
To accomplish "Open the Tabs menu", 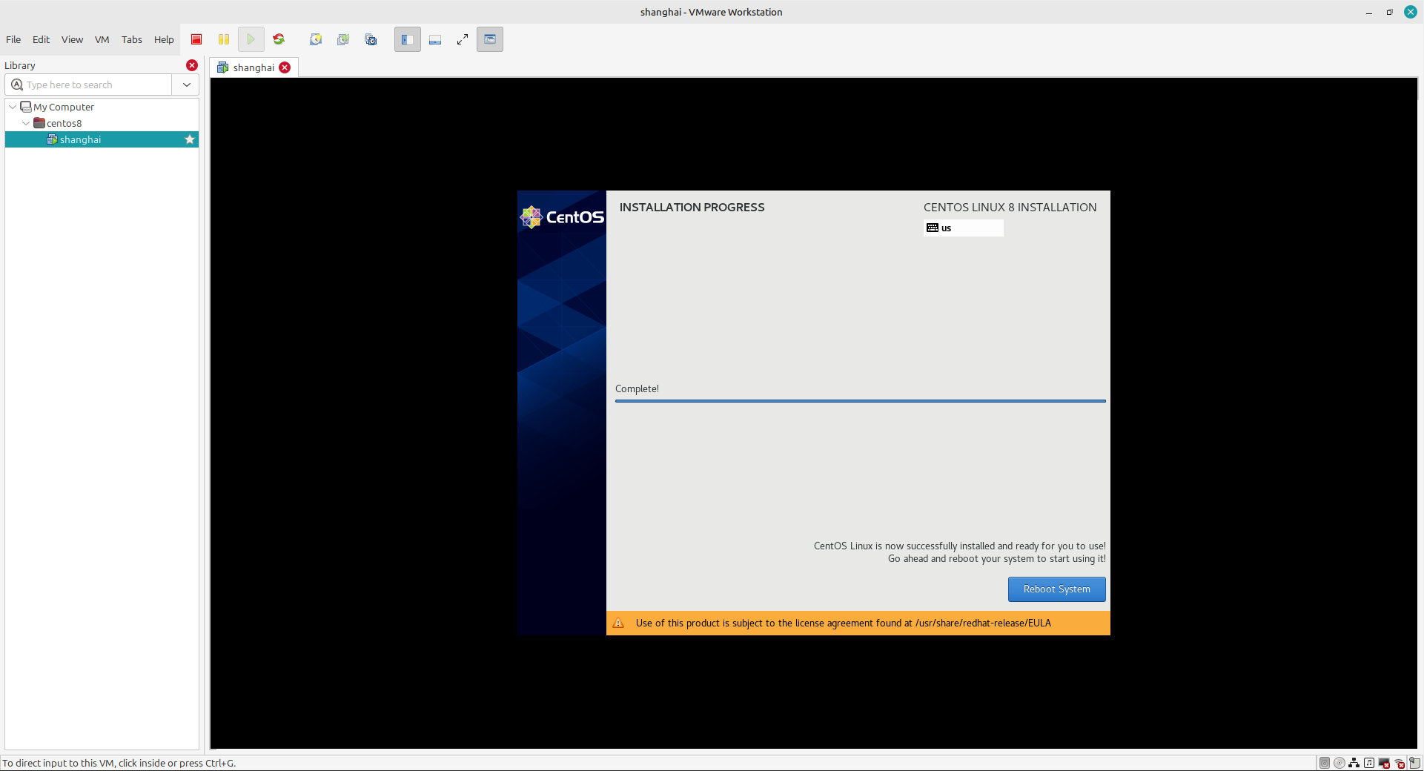I will [x=132, y=40].
